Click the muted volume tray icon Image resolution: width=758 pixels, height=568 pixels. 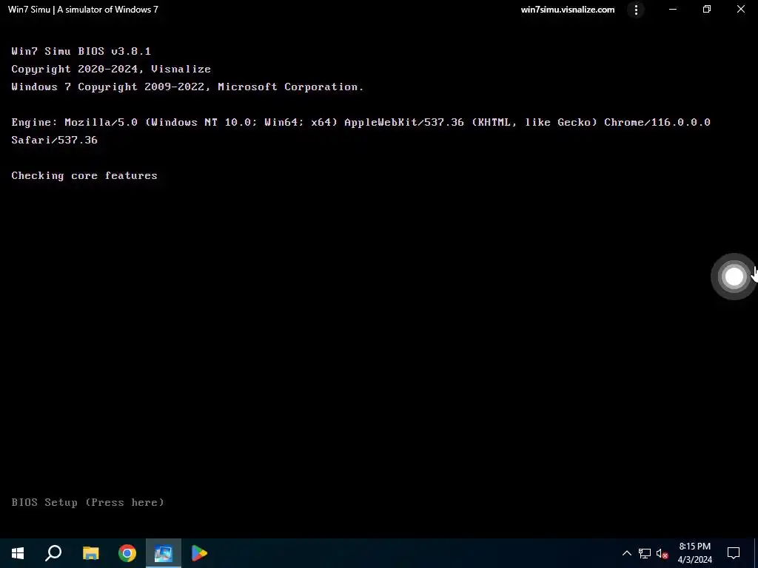pyautogui.click(x=663, y=553)
